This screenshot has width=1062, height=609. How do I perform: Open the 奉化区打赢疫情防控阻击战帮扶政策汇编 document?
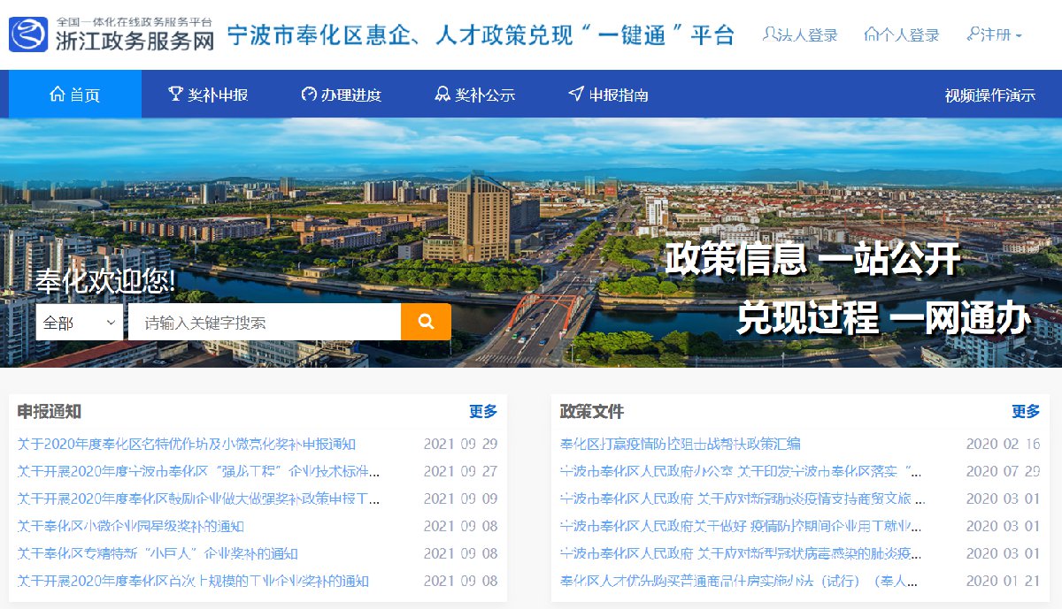click(x=680, y=444)
